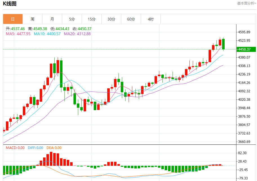The width and height of the screenshot is (257, 181).
Task: Click the K线图 panel title
Action: coord(10,4)
